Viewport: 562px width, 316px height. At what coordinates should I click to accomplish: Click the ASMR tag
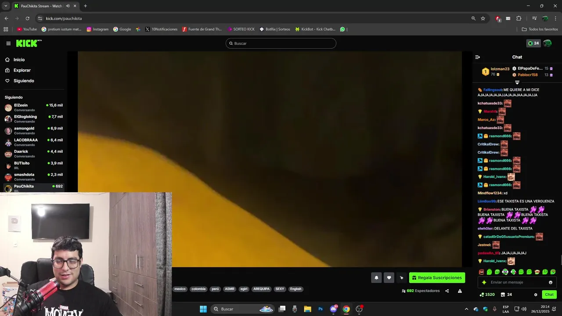coord(230,289)
